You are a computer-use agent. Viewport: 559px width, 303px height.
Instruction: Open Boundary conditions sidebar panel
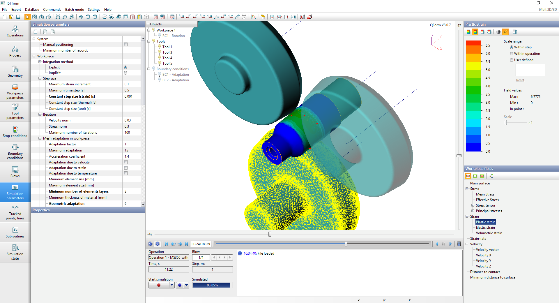15,152
